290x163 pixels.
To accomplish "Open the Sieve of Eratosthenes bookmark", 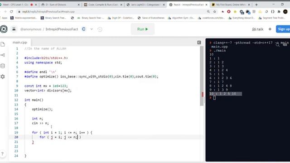I will (x=151, y=18).
